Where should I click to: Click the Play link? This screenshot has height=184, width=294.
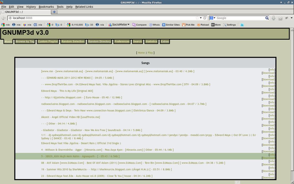[x=150, y=53]
